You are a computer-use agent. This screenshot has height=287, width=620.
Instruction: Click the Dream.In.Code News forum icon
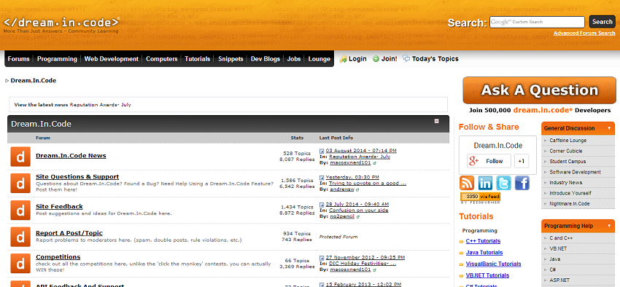20,157
